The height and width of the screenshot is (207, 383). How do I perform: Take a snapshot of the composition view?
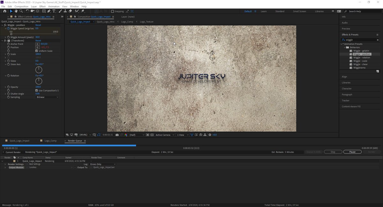[117, 135]
